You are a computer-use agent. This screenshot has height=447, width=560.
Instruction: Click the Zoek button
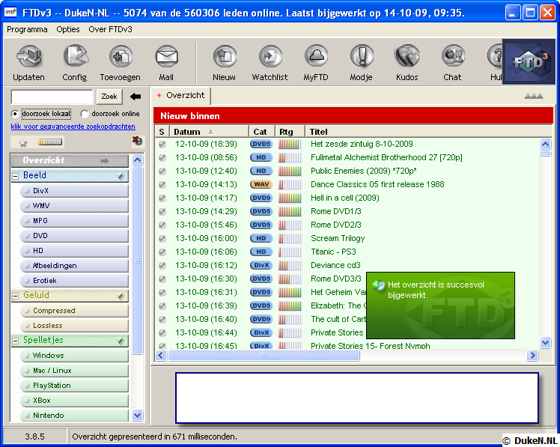tap(109, 97)
